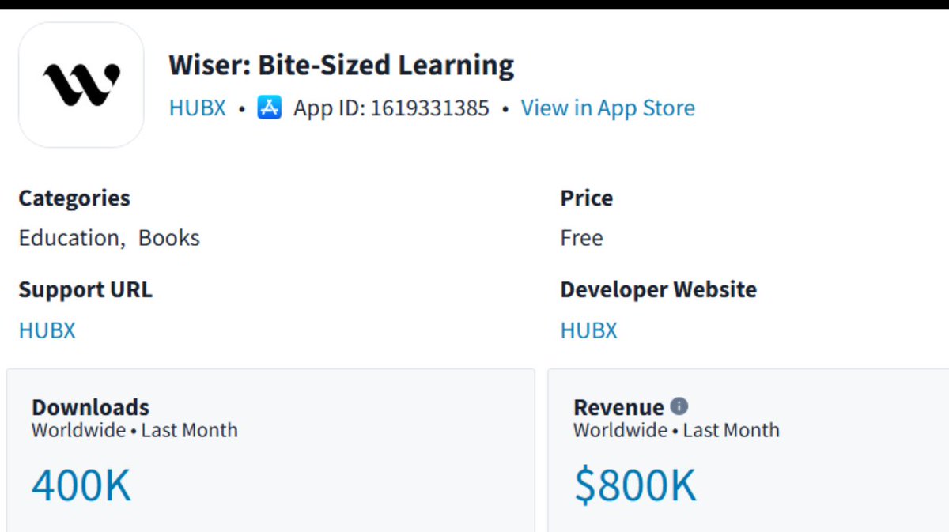949x532 pixels.
Task: Open the View in App Store link
Action: pyautogui.click(x=607, y=108)
